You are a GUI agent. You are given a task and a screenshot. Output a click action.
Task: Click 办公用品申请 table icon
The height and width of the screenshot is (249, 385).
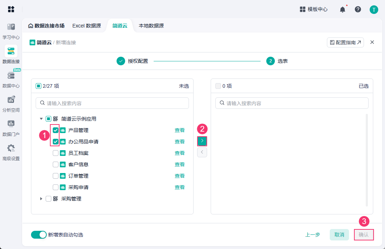tap(63, 142)
